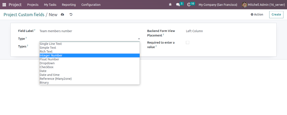Open the apps grid menu icon
The height and width of the screenshot is (115, 287).
(x=4, y=5)
